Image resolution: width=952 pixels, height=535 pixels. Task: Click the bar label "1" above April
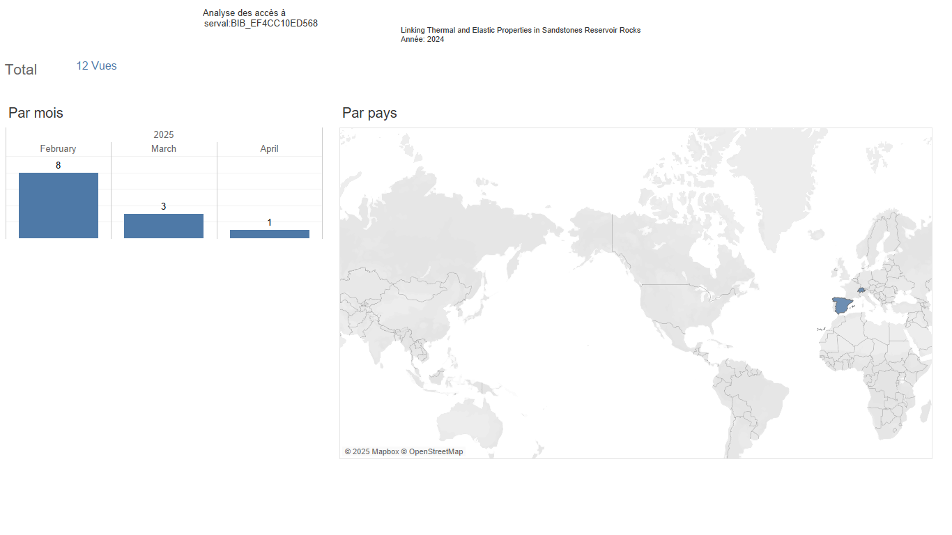(x=270, y=222)
